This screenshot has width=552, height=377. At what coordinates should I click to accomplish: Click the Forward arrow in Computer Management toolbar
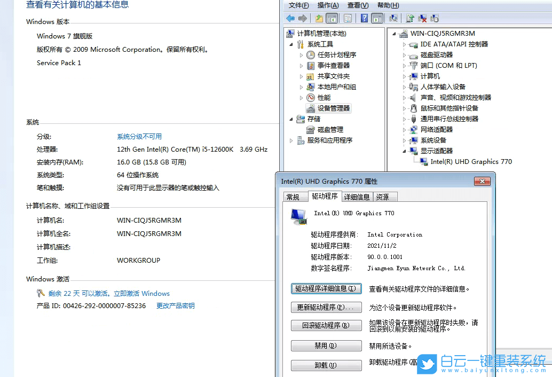(x=303, y=18)
